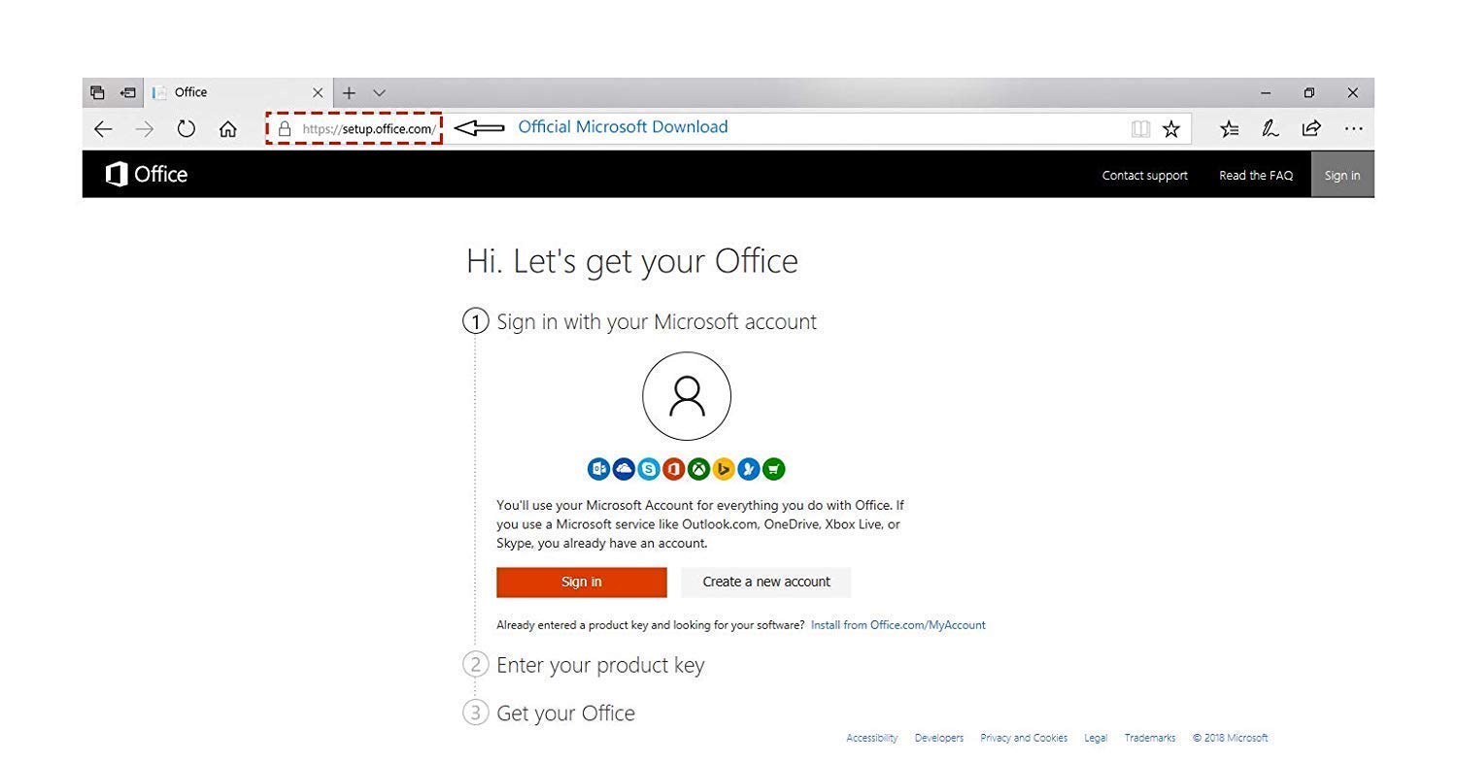Open the Legal footer link
Image resolution: width=1457 pixels, height=766 pixels.
pos(1096,738)
